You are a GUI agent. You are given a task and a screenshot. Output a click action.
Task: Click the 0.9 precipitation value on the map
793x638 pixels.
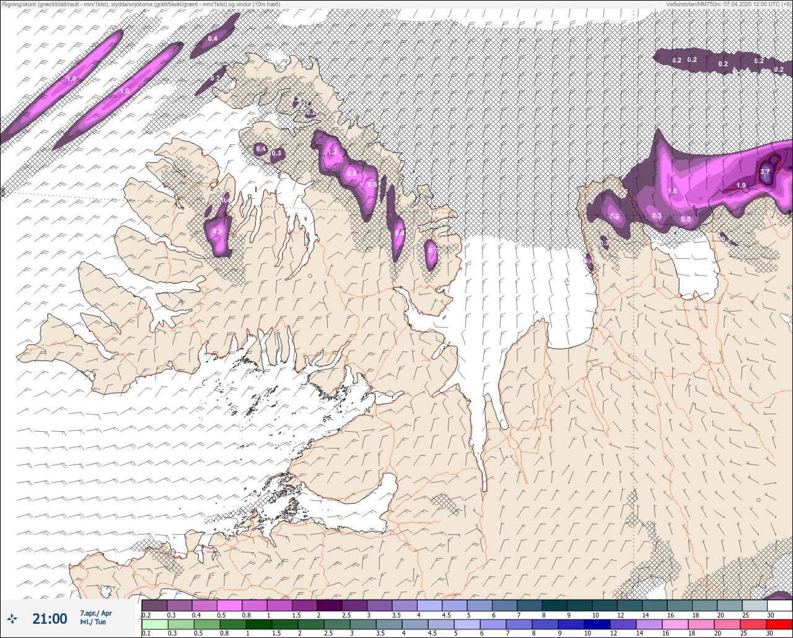pos(217,231)
